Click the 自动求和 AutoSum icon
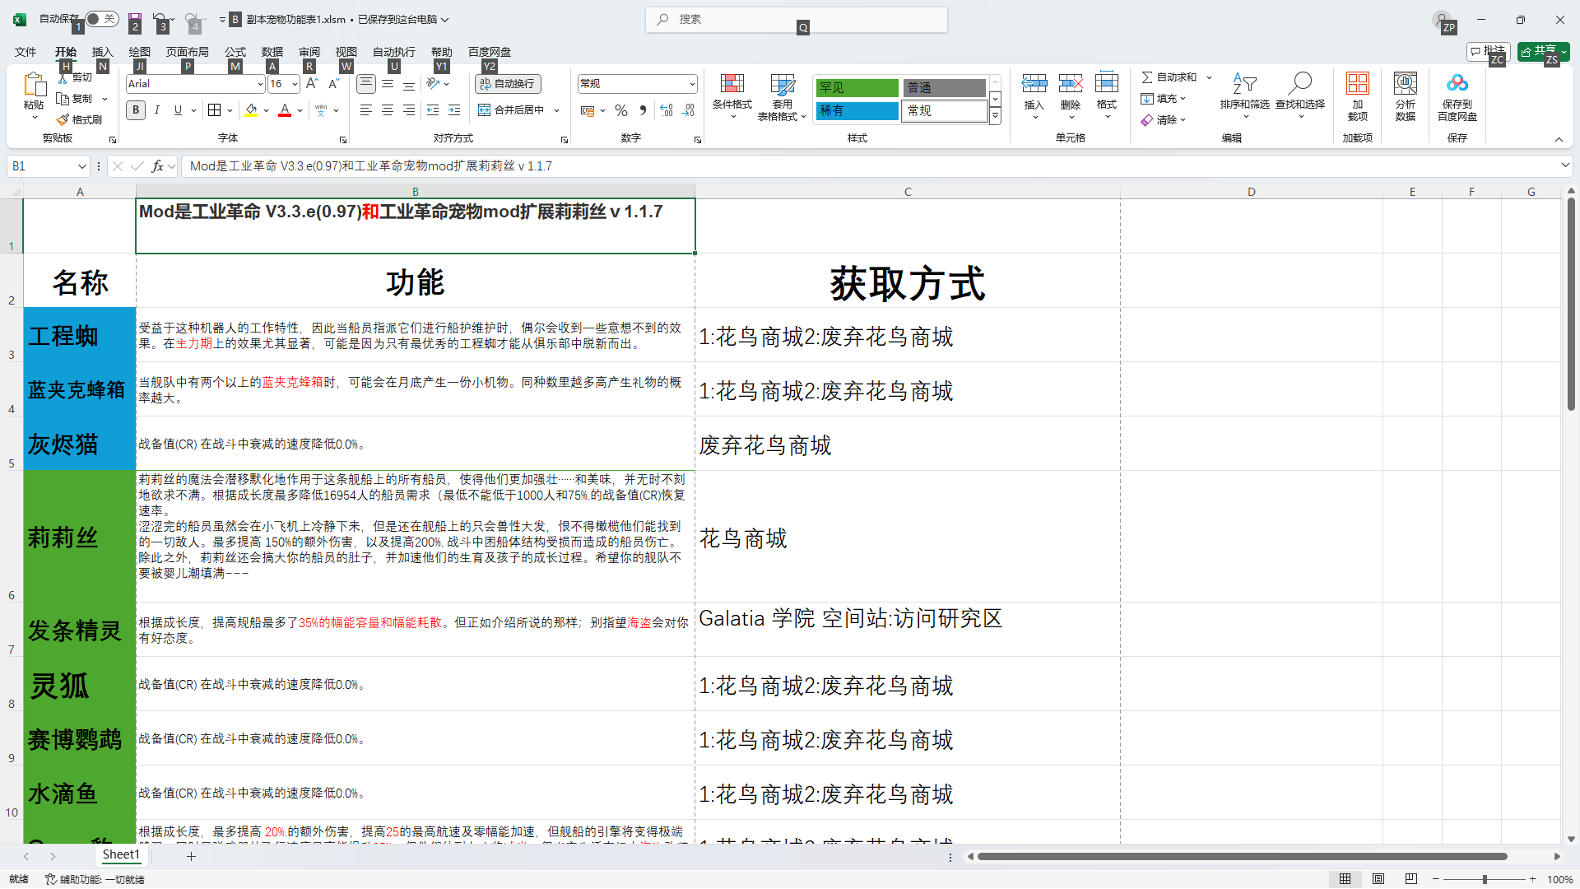1580x889 pixels. (1170, 77)
